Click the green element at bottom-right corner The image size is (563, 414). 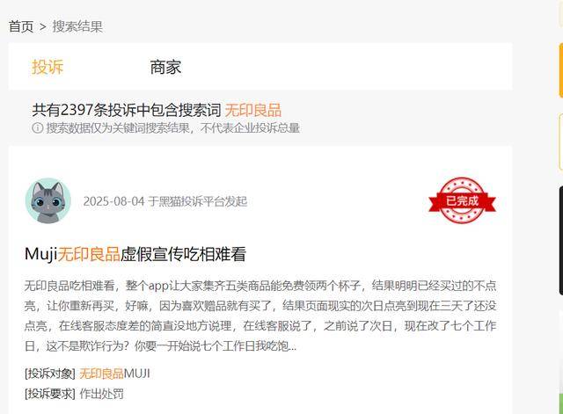click(x=561, y=403)
